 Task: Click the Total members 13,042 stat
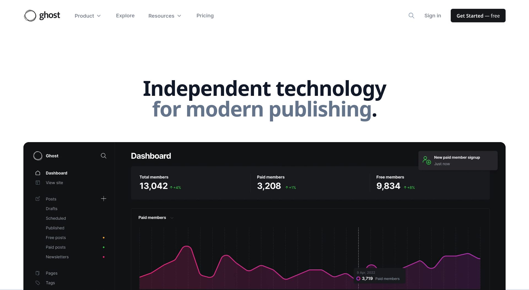click(x=160, y=183)
